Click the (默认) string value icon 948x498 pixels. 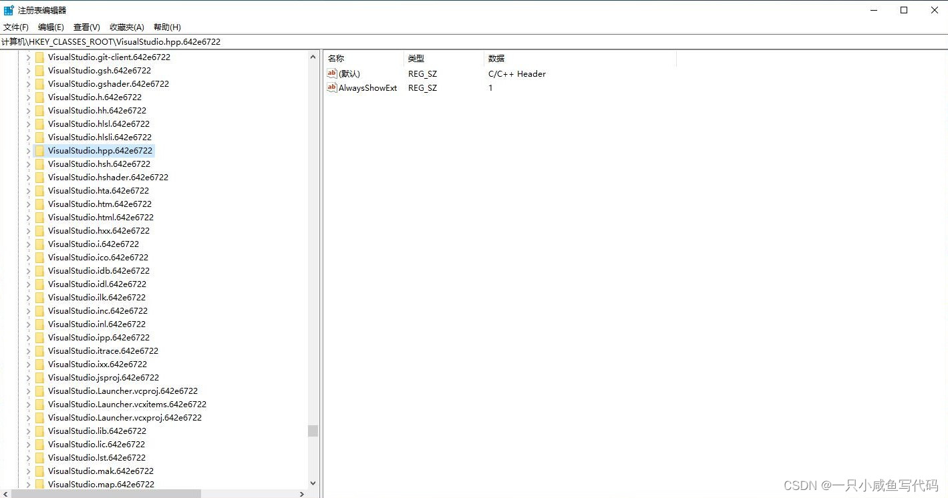coord(332,73)
